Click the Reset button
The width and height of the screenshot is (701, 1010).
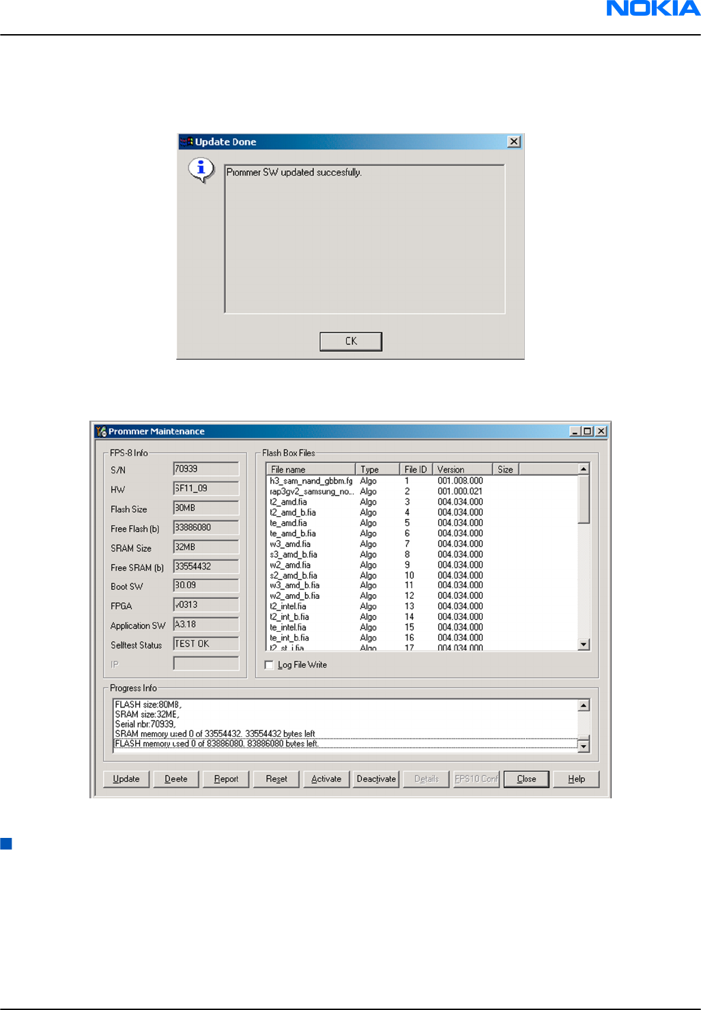276,779
